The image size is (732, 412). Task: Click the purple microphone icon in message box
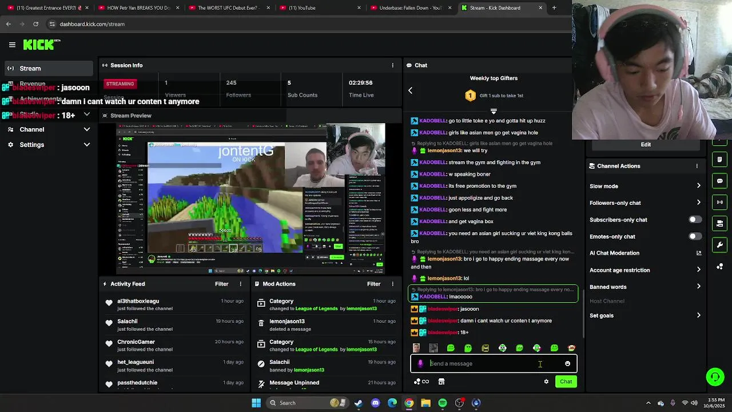coord(420,363)
